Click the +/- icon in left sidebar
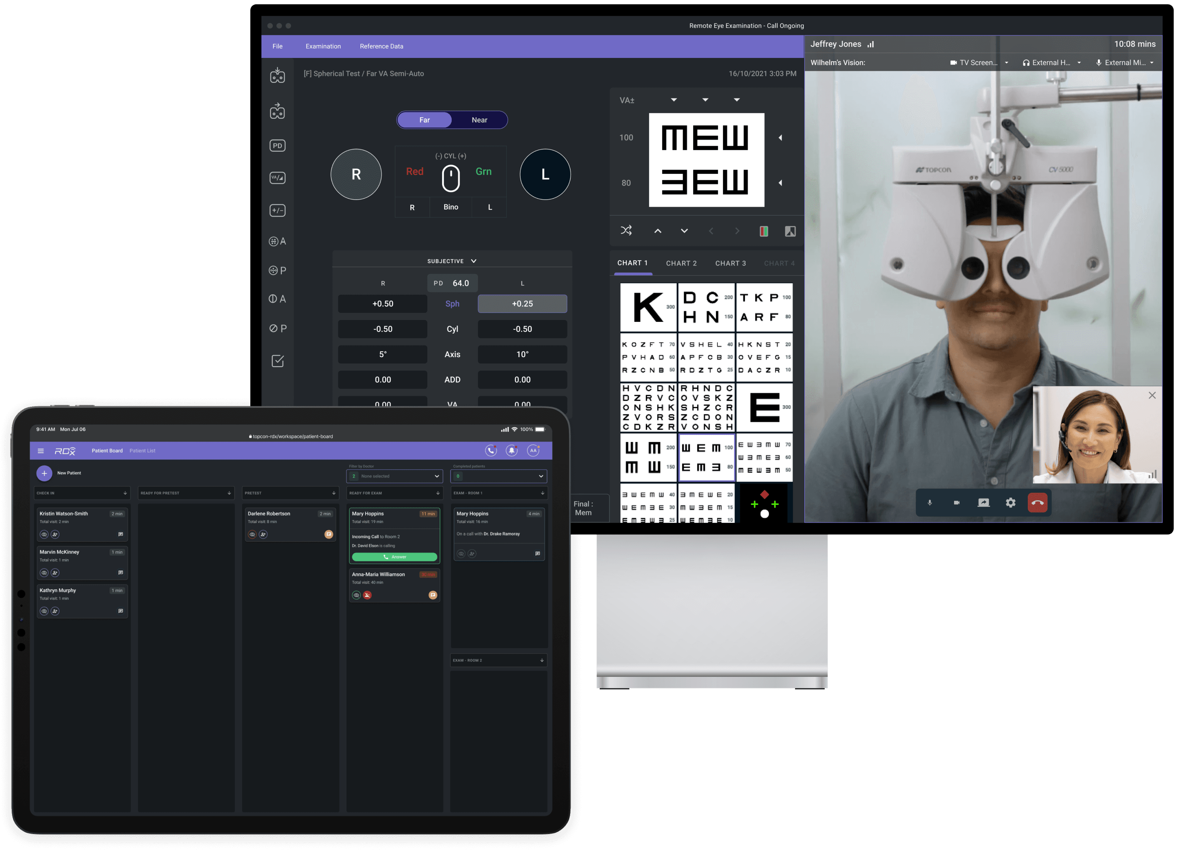 pos(277,211)
